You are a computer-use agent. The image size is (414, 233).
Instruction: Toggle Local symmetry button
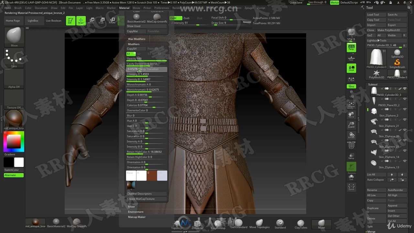351,68
